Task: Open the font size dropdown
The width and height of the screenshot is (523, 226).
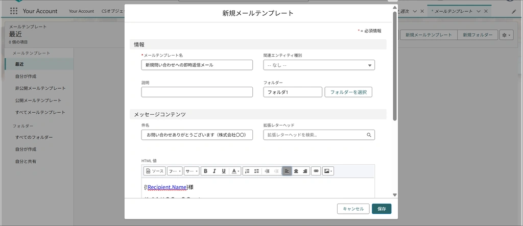Action: tap(191, 171)
